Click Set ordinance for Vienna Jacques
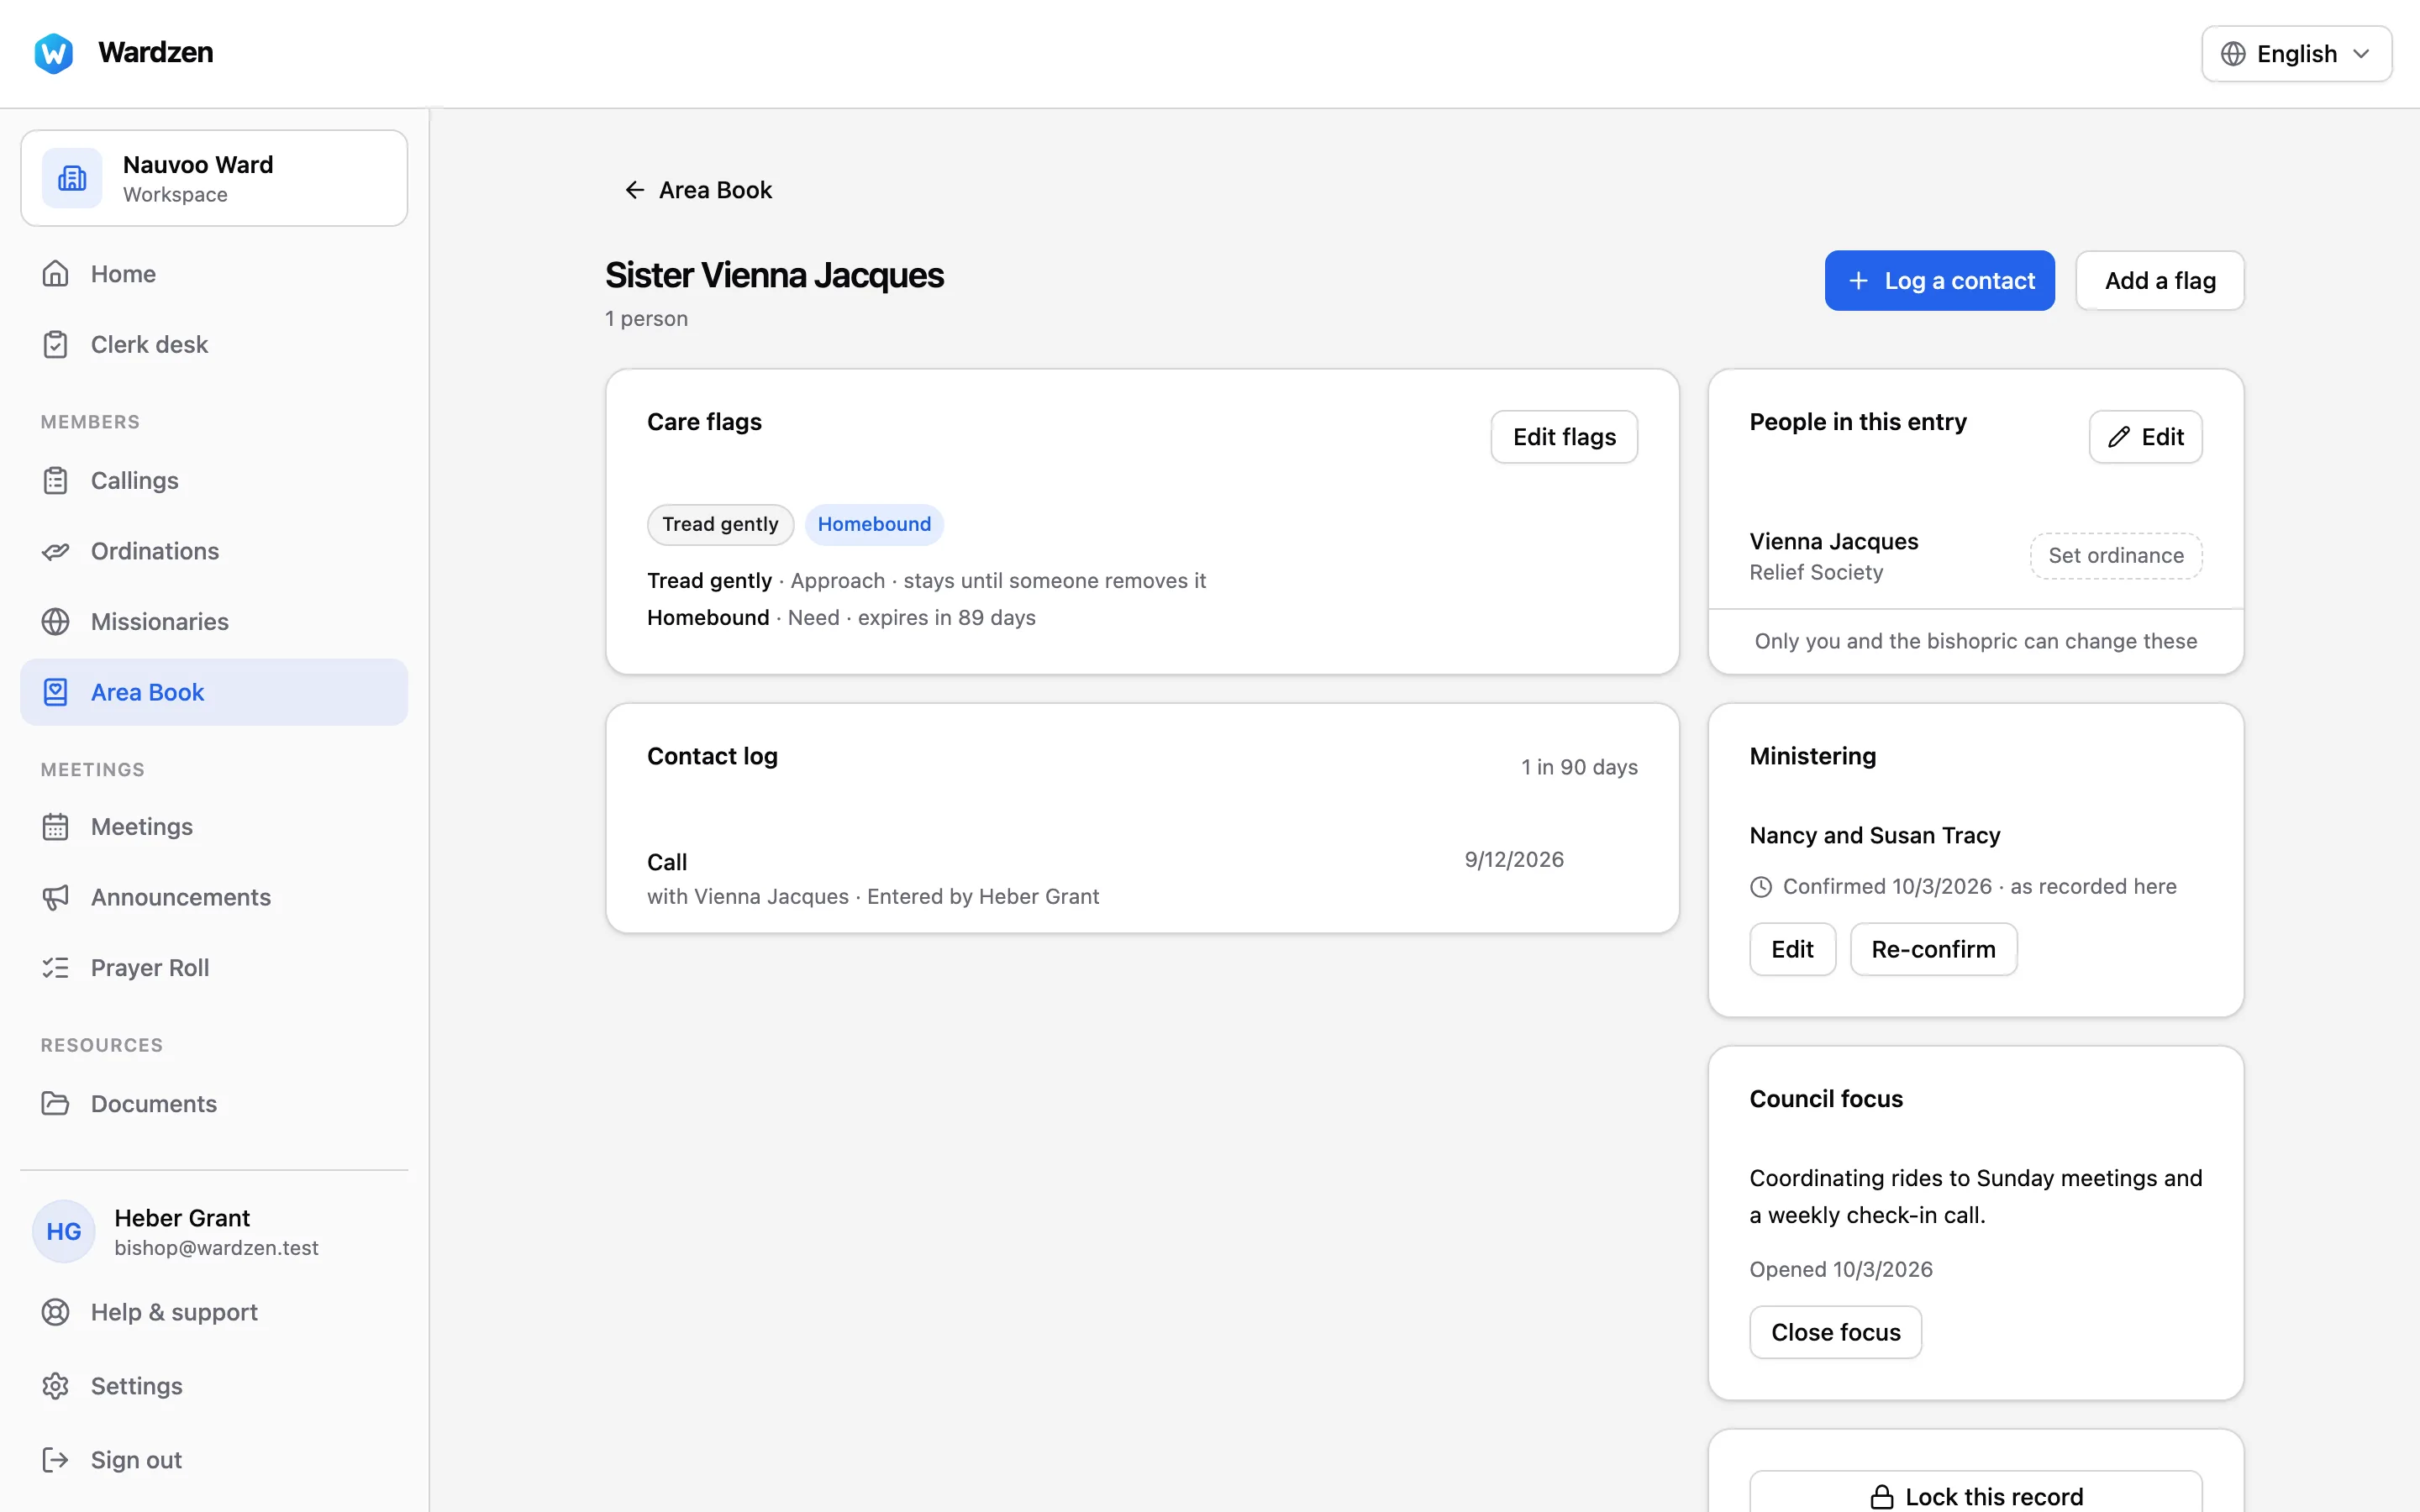The image size is (2420, 1512). click(2116, 556)
